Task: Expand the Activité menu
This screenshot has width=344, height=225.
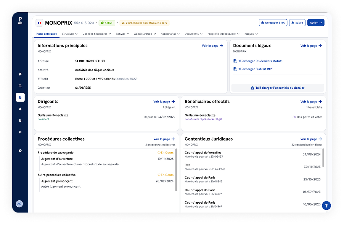Action: tap(122, 34)
